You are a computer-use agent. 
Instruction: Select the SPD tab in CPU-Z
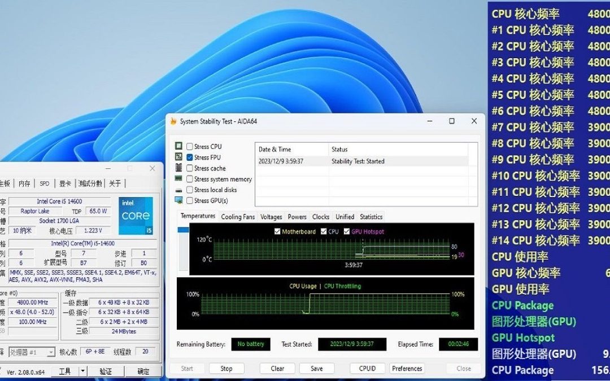(x=45, y=183)
